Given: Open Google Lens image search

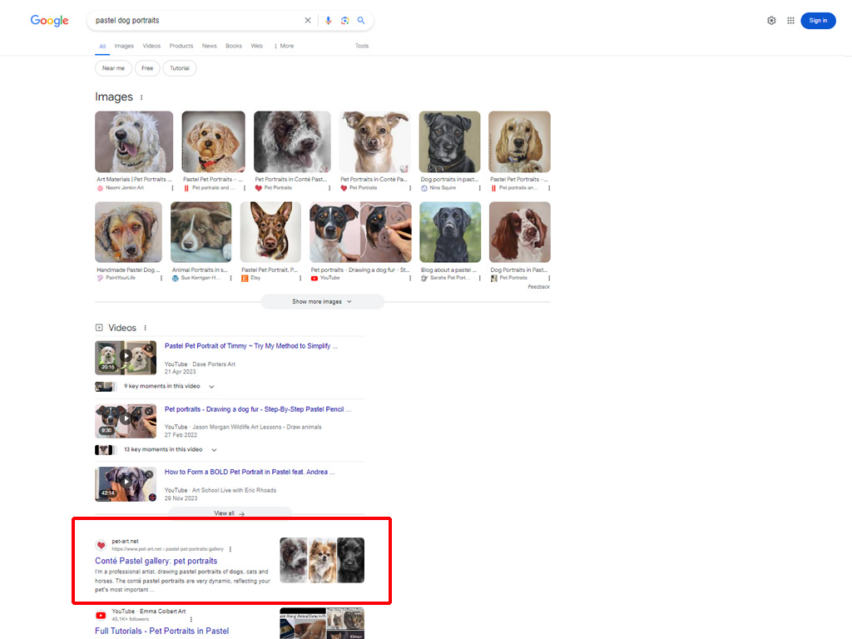Looking at the screenshot, I should pos(344,21).
